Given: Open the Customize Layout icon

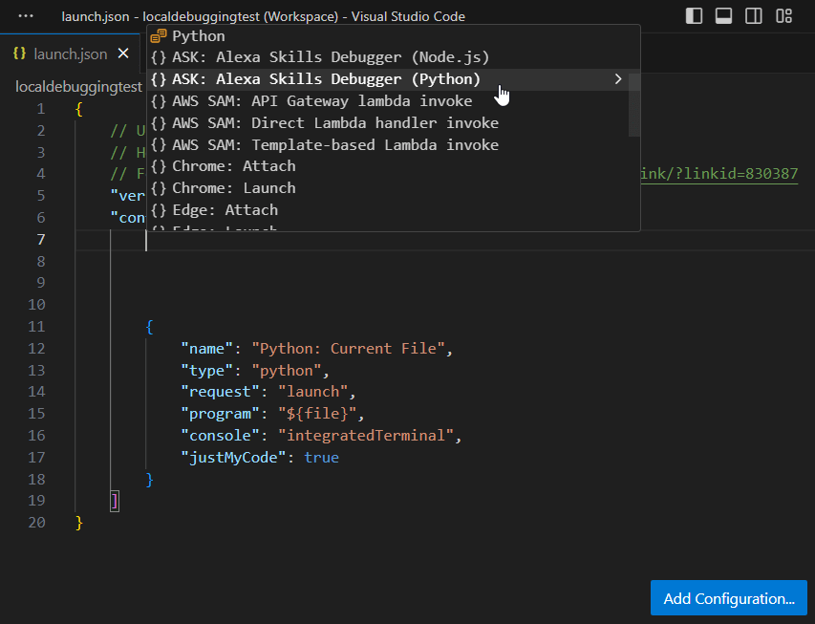Looking at the screenshot, I should click(x=783, y=16).
